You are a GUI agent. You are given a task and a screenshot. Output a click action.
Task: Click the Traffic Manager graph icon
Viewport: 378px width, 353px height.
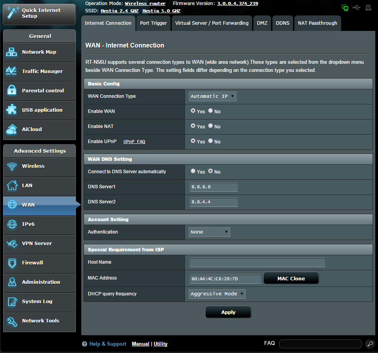point(11,71)
